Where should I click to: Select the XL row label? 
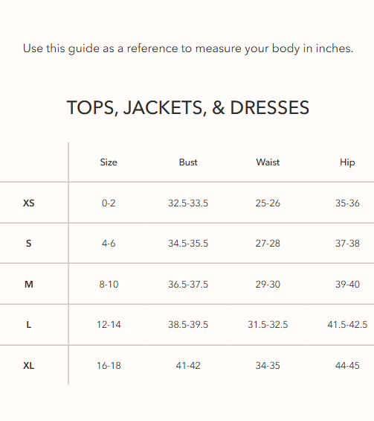(29, 365)
